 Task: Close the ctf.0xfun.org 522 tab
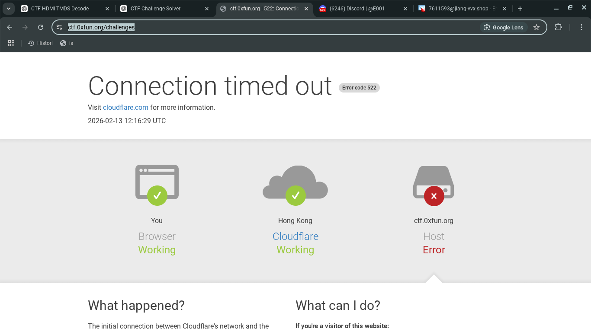tap(306, 9)
